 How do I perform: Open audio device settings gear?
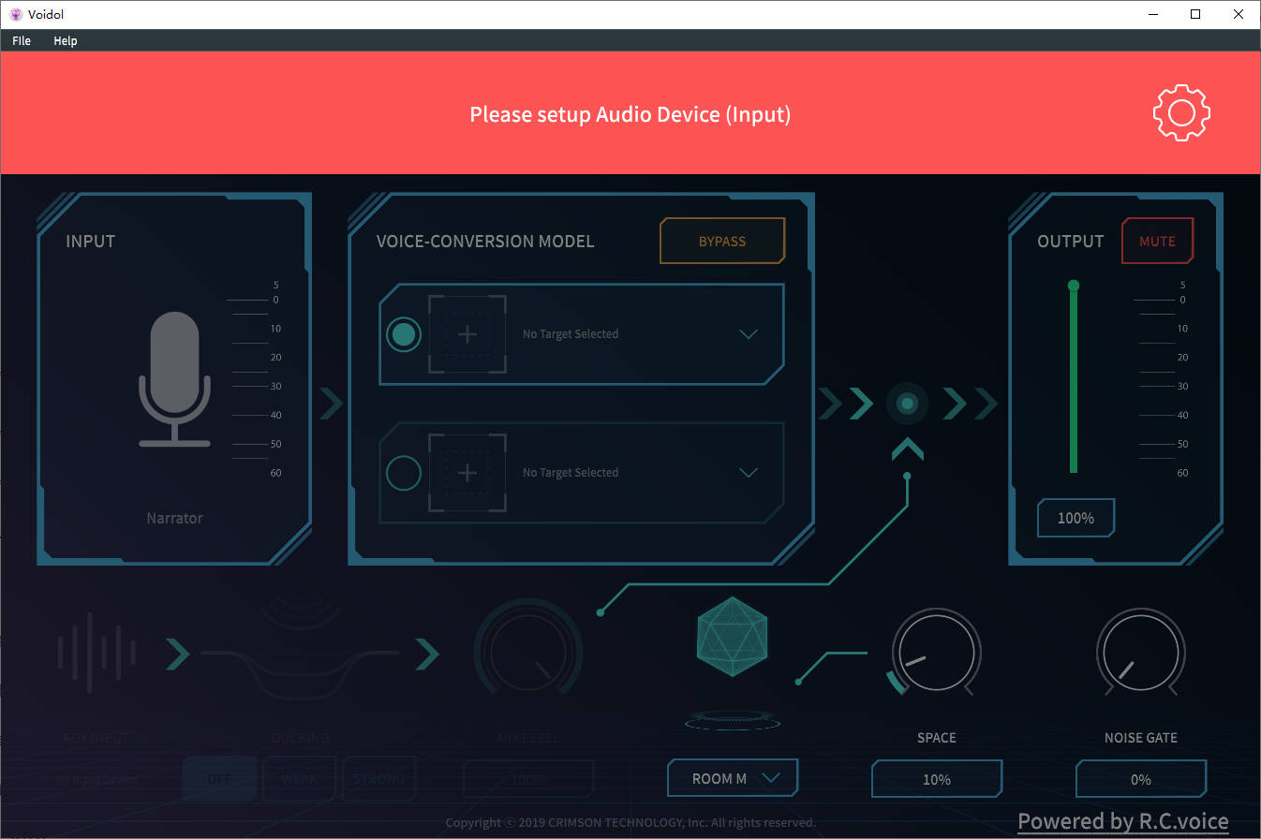pos(1181,113)
